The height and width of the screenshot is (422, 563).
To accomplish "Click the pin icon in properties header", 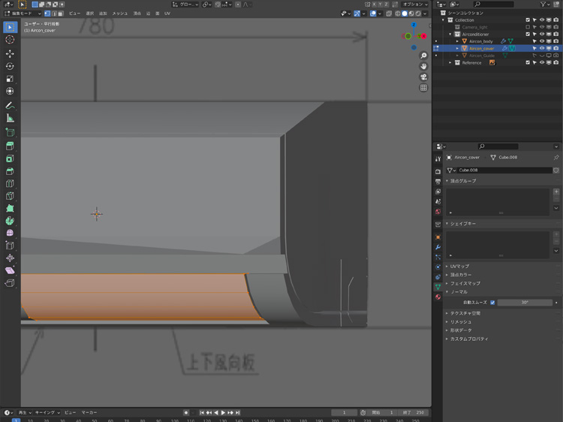I will pyautogui.click(x=555, y=158).
